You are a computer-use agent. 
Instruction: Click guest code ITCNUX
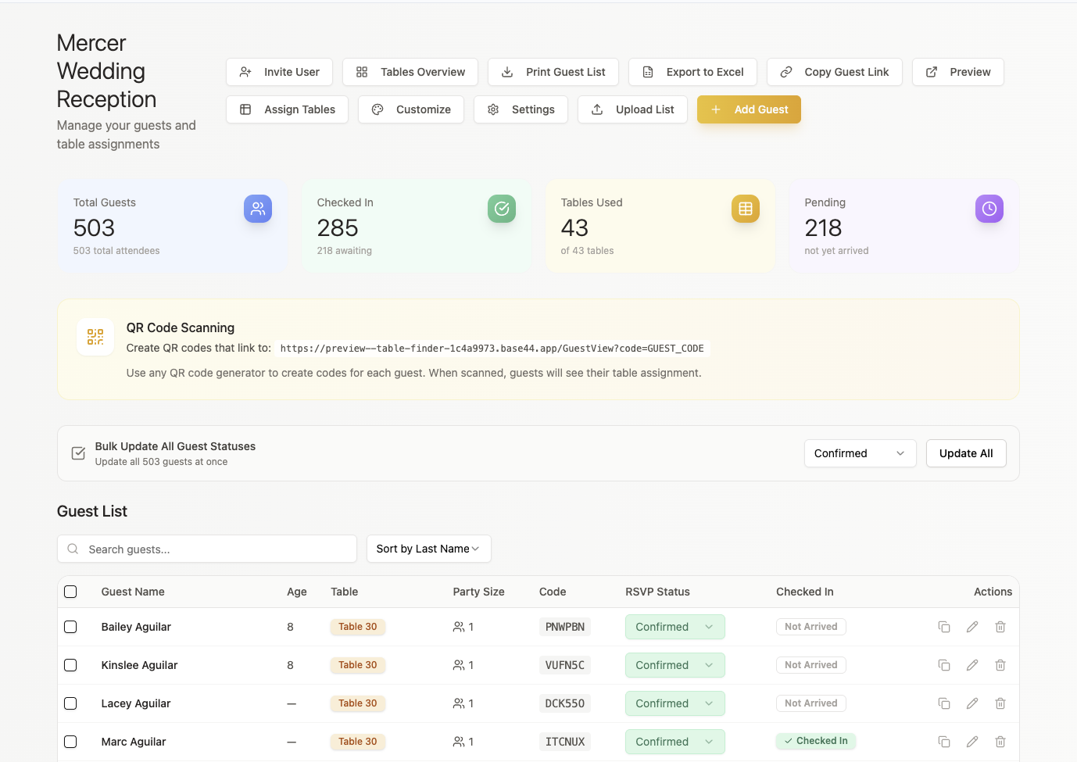coord(565,742)
